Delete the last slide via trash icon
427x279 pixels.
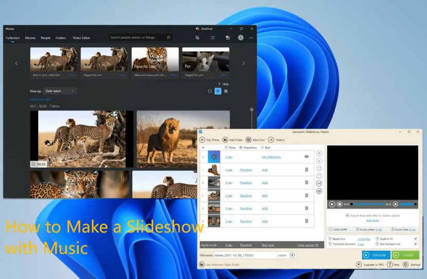[x=307, y=221]
